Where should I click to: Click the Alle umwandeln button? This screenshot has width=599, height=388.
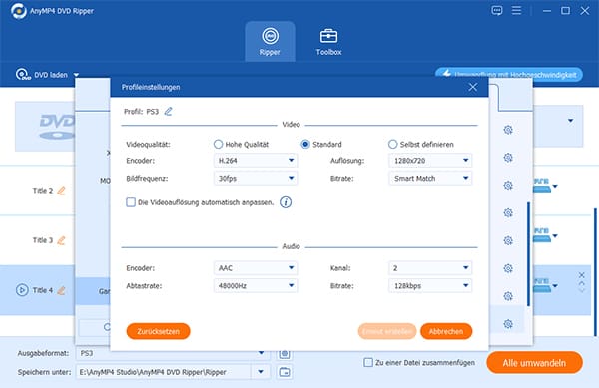click(534, 362)
